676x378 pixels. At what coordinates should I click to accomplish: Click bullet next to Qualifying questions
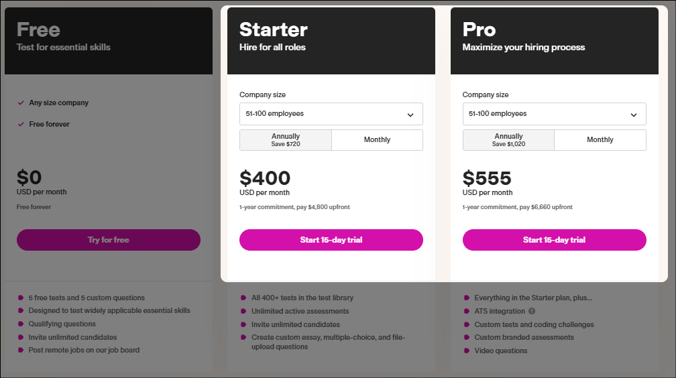(x=21, y=324)
